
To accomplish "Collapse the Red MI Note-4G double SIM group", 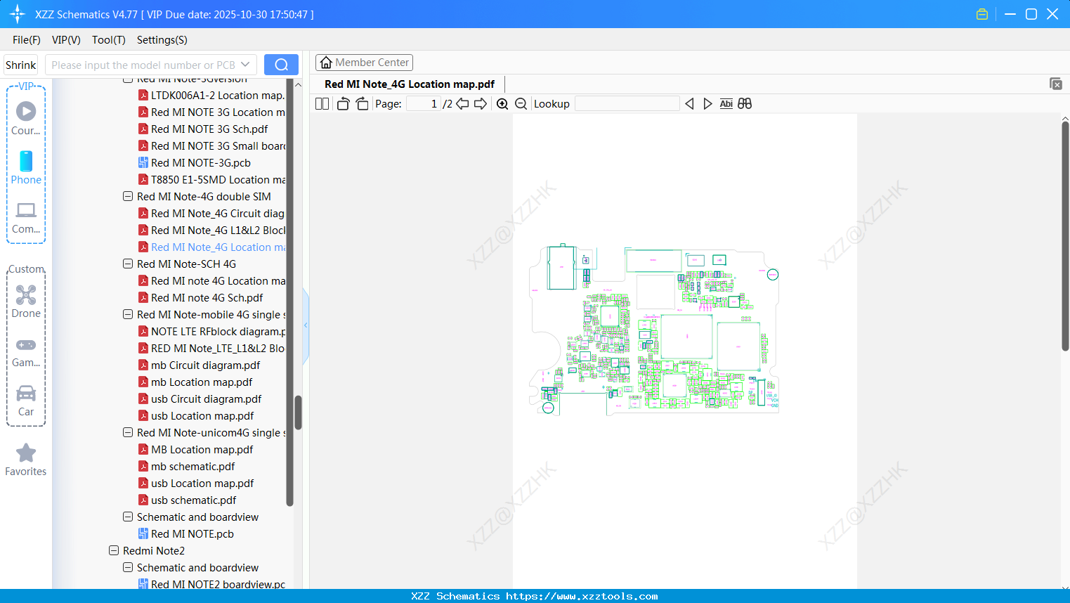I will click(128, 196).
